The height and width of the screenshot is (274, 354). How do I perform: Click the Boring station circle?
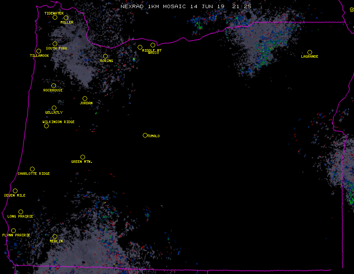[105, 56]
